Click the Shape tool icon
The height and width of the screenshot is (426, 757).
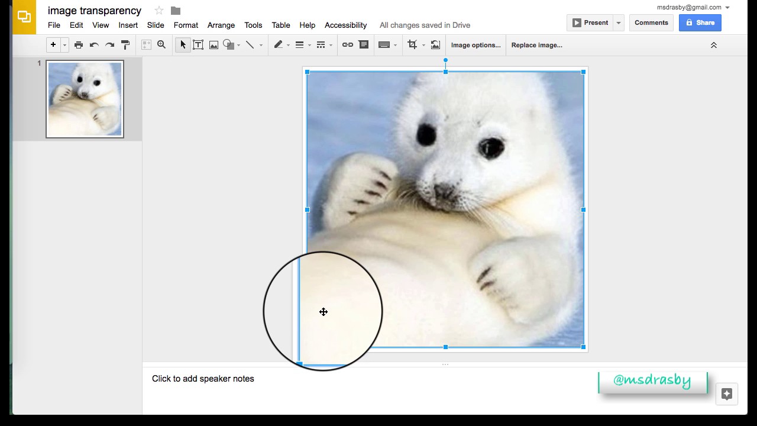coord(228,45)
